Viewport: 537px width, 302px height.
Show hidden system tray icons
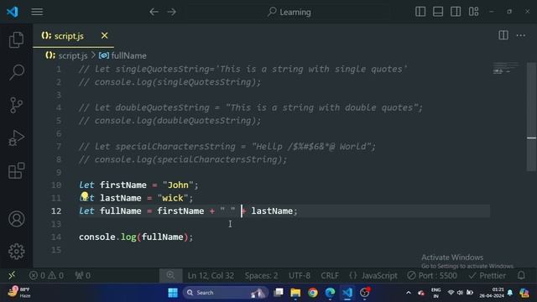[409, 293]
